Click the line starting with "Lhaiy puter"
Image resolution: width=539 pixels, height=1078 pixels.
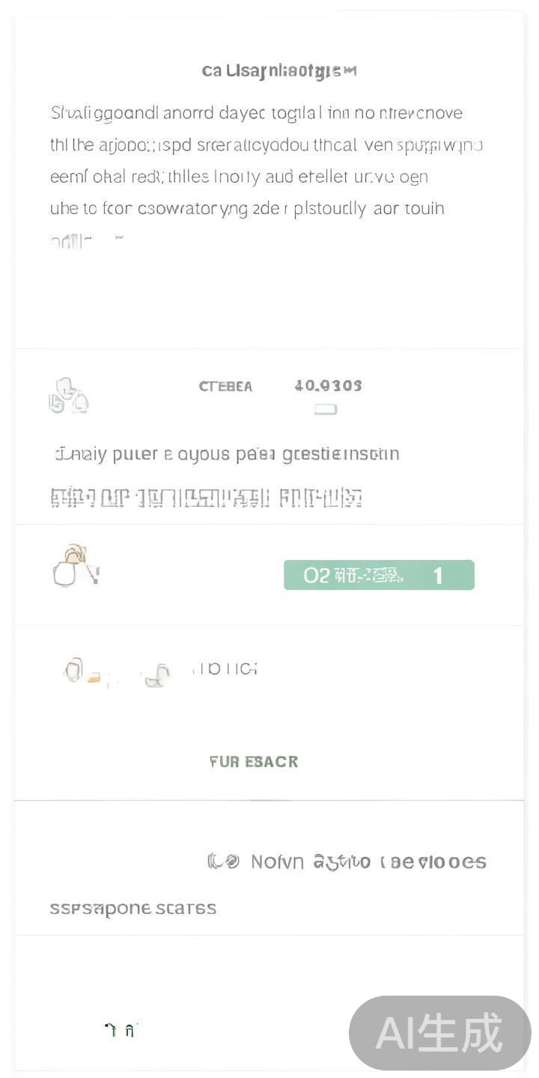(227, 454)
